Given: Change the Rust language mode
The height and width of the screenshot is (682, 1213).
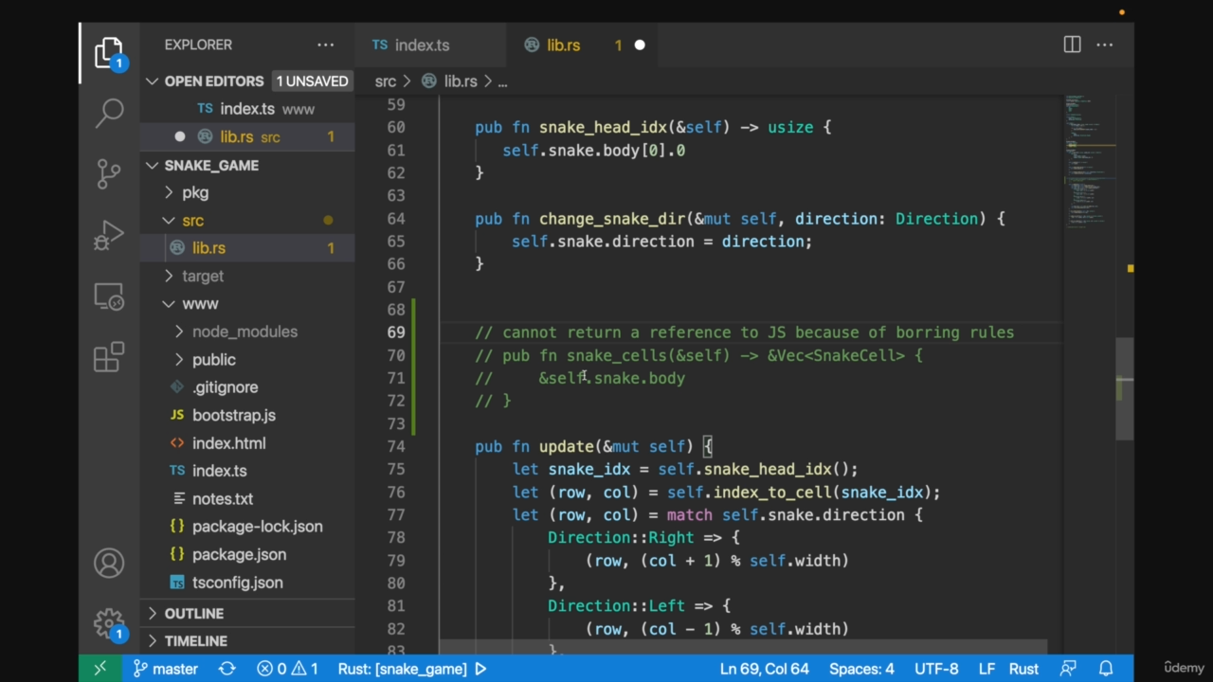Looking at the screenshot, I should point(1023,669).
